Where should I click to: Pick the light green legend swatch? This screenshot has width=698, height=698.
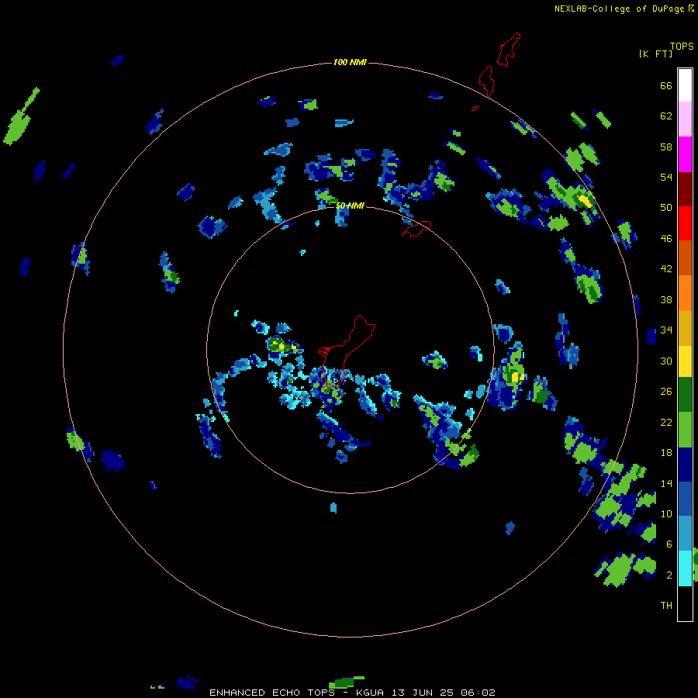click(685, 430)
